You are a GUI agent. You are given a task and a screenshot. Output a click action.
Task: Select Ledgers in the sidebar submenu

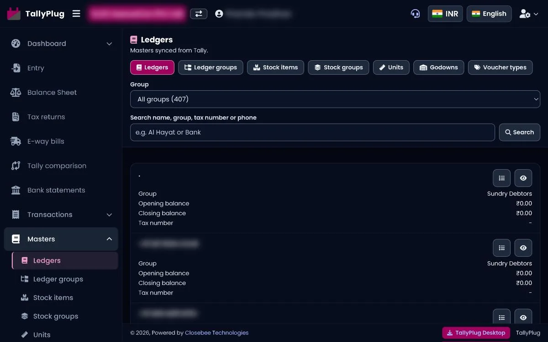tap(65, 260)
